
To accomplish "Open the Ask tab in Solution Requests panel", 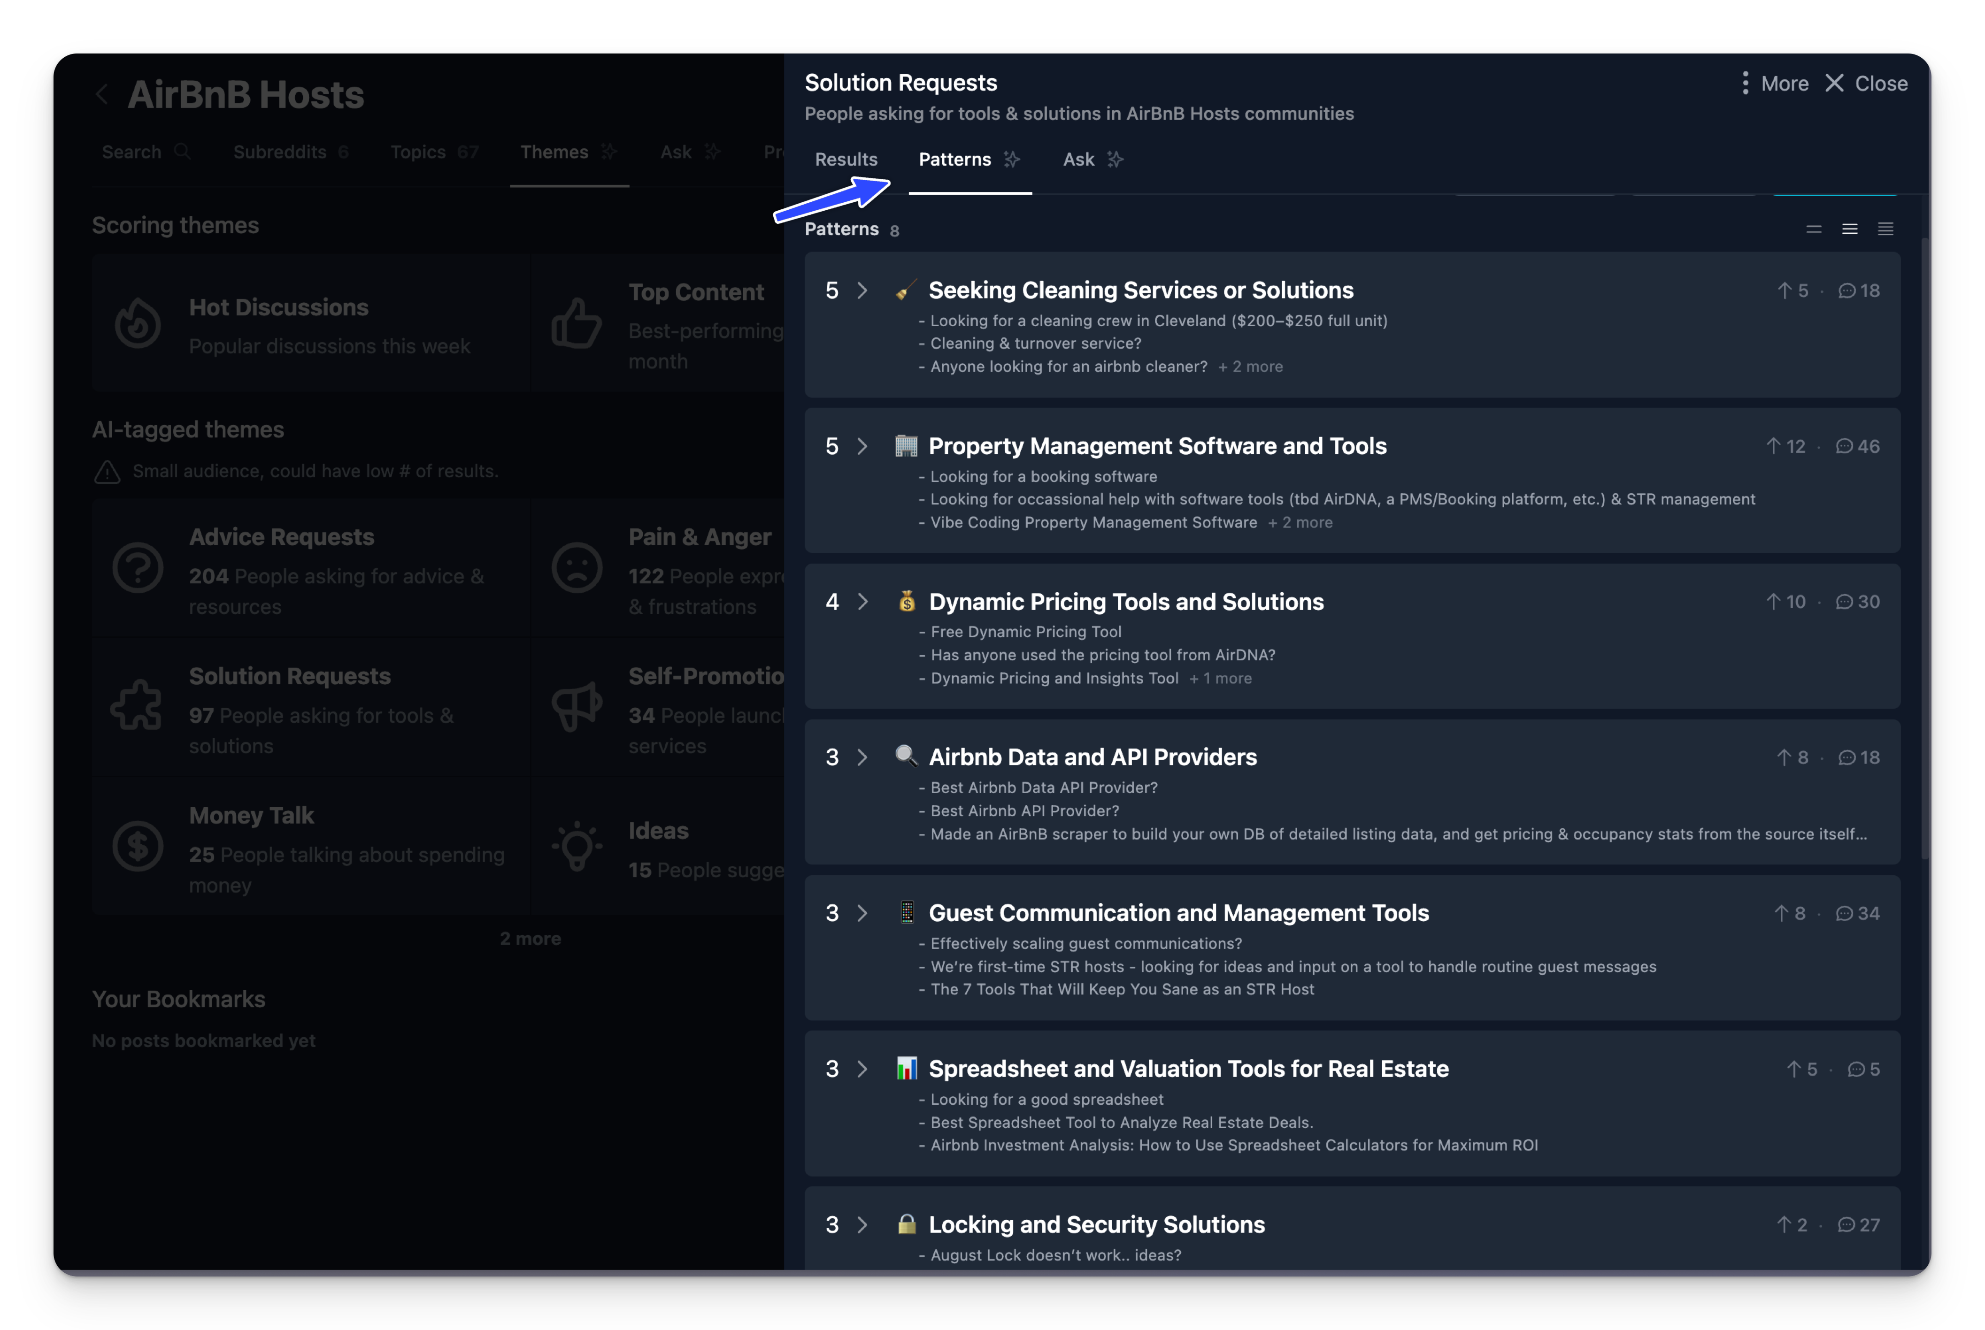I will coord(1093,160).
